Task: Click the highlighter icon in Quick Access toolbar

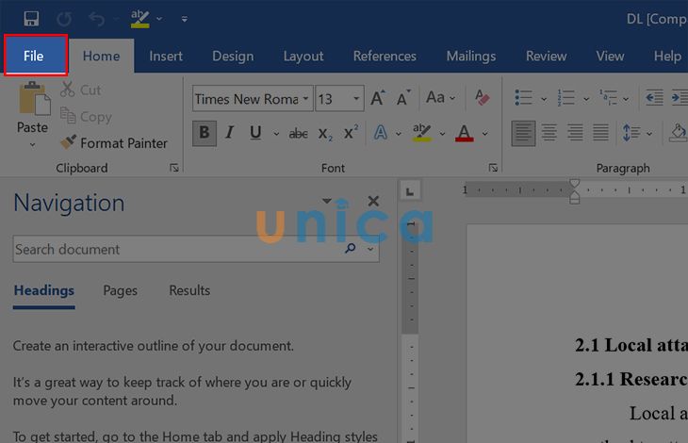Action: click(140, 19)
